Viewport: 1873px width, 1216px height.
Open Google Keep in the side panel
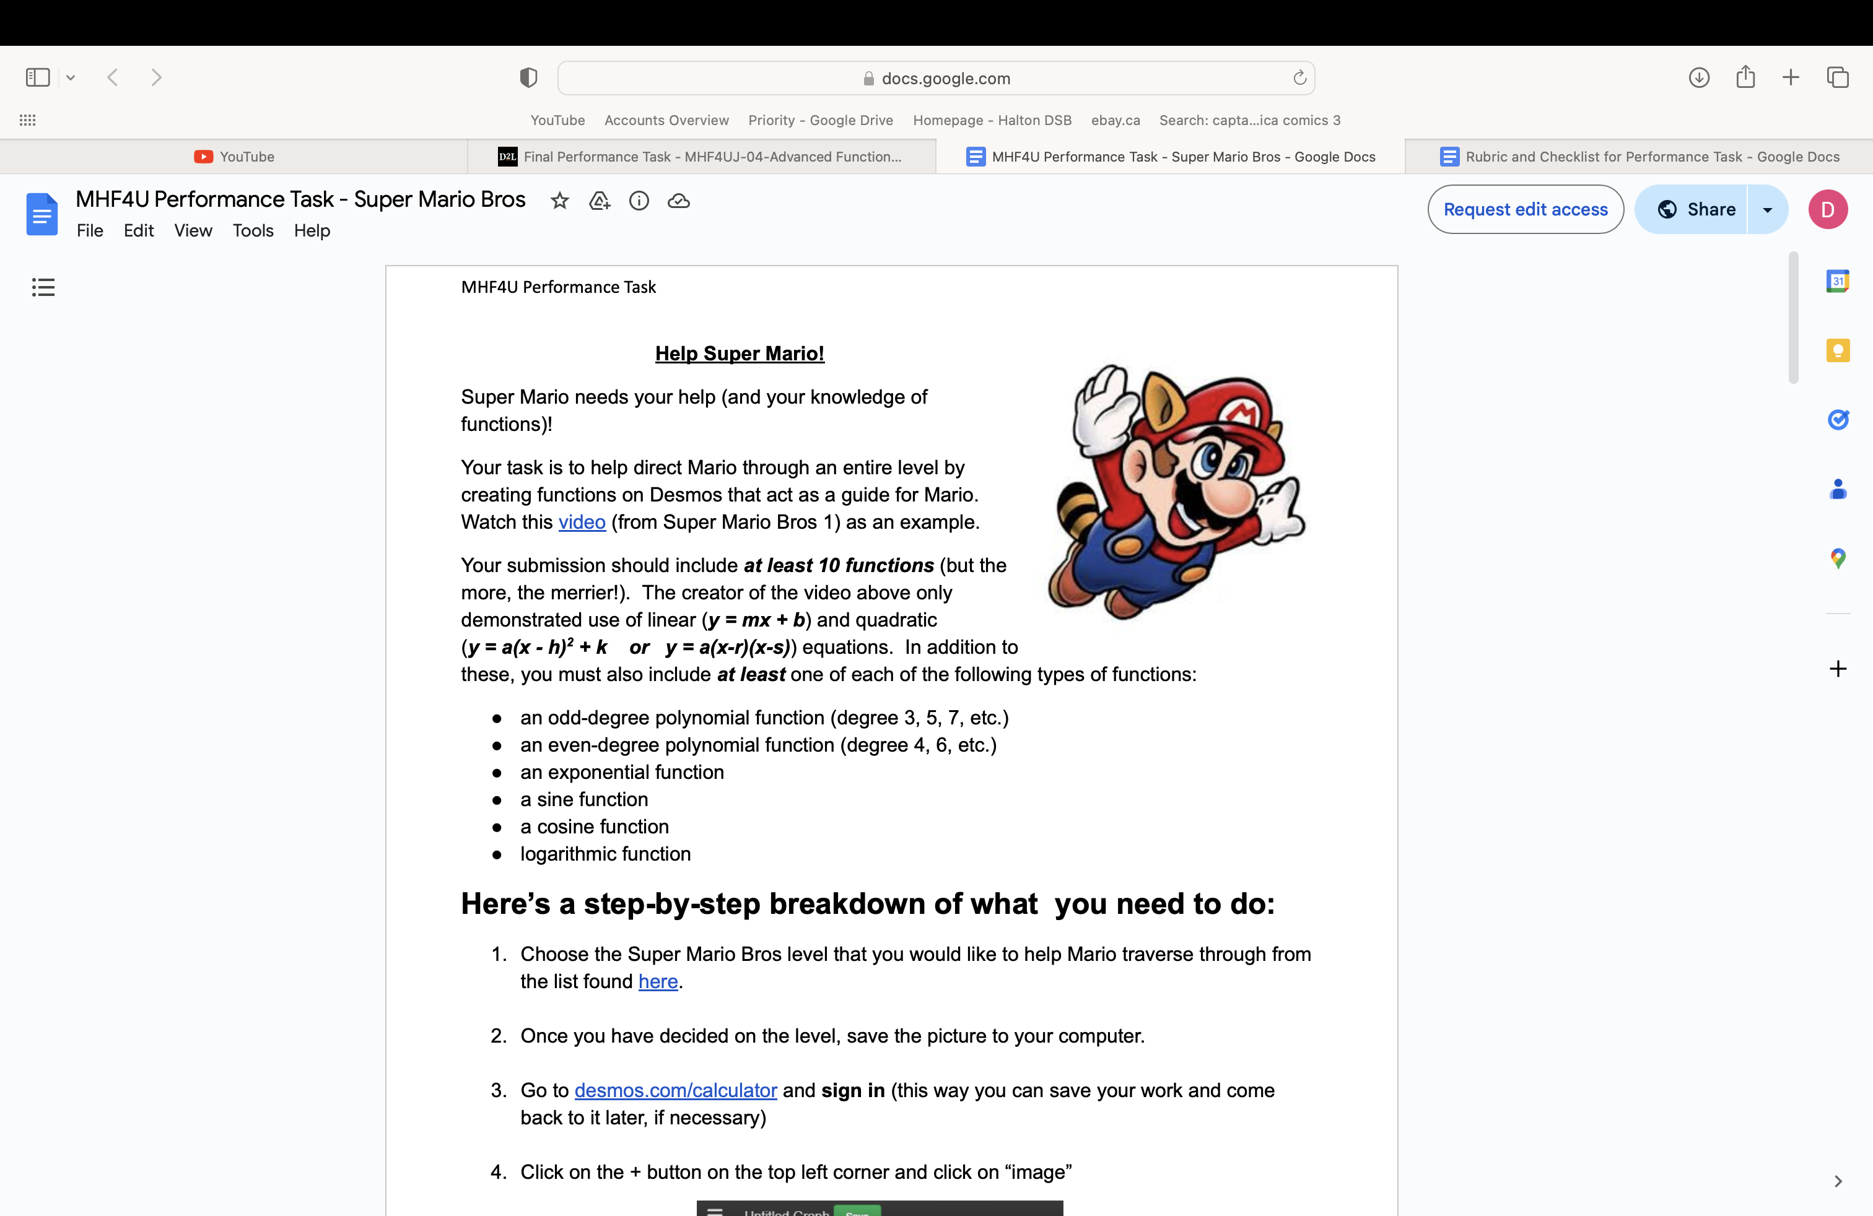point(1838,351)
